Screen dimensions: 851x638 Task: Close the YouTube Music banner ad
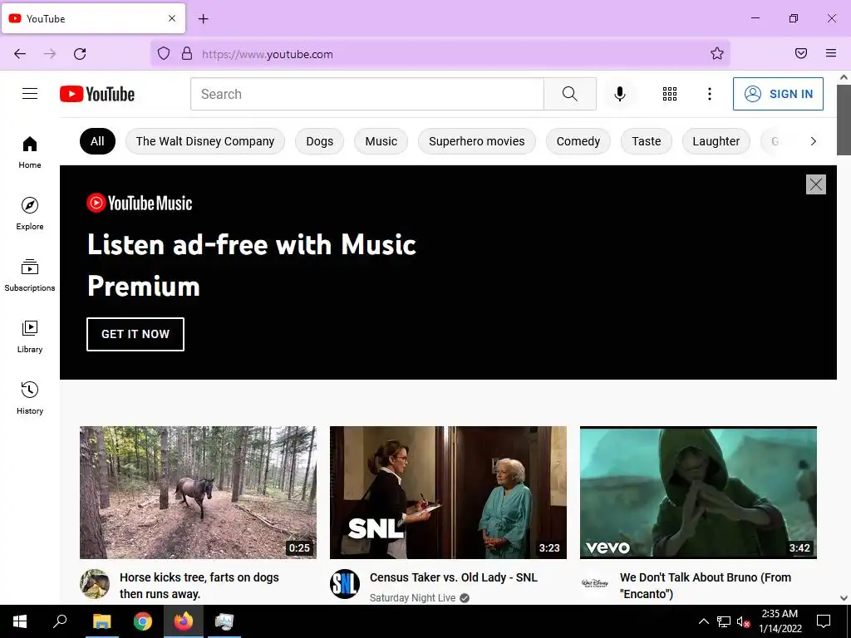(x=816, y=184)
